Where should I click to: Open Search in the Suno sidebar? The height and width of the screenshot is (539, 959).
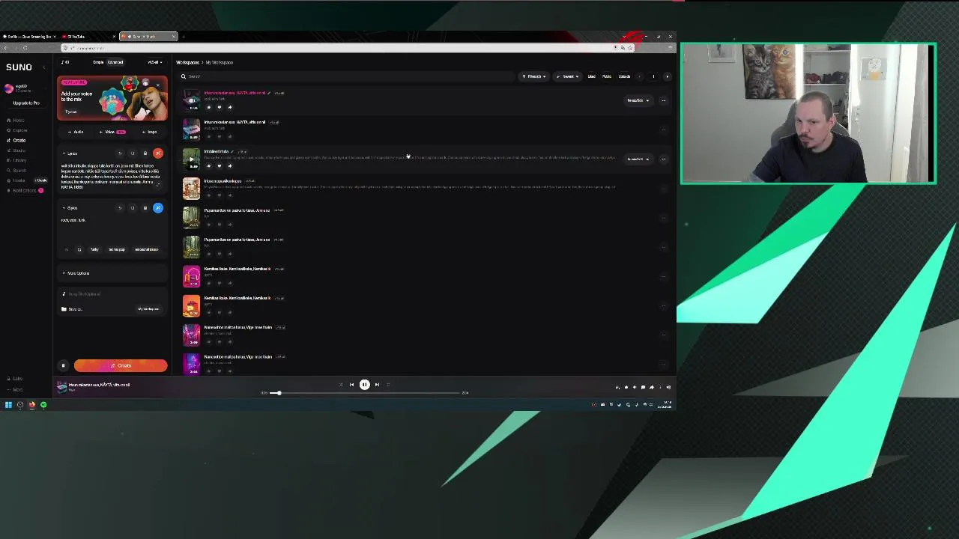17,170
